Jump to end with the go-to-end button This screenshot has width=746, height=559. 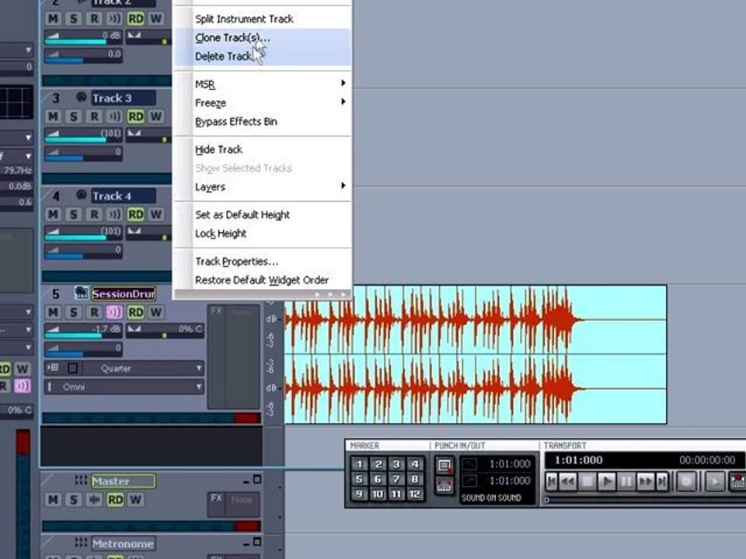662,481
